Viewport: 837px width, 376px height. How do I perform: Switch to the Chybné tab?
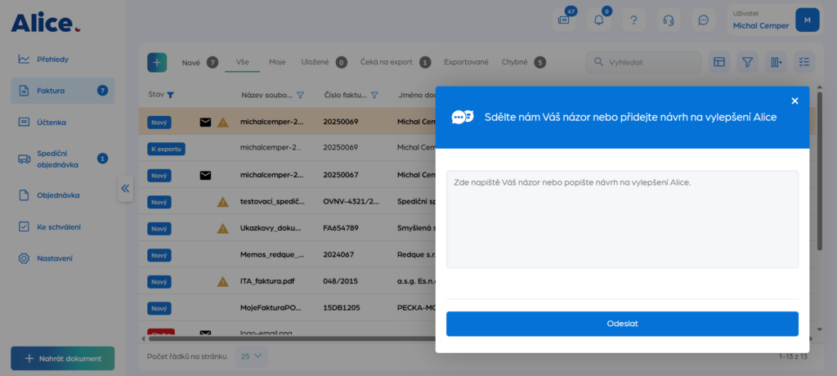524,62
